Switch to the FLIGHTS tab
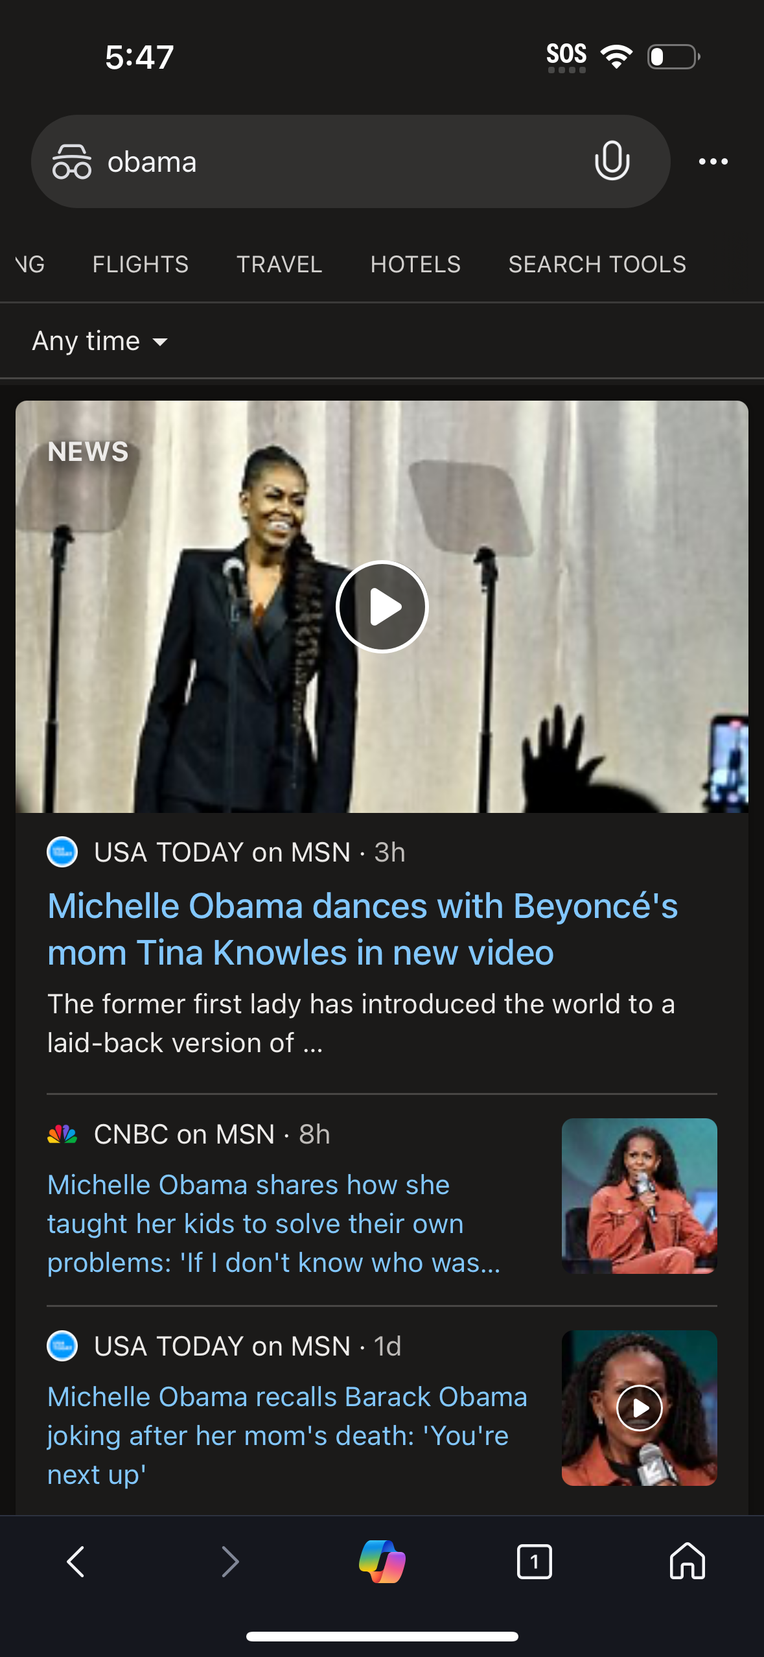764x1657 pixels. point(140,264)
